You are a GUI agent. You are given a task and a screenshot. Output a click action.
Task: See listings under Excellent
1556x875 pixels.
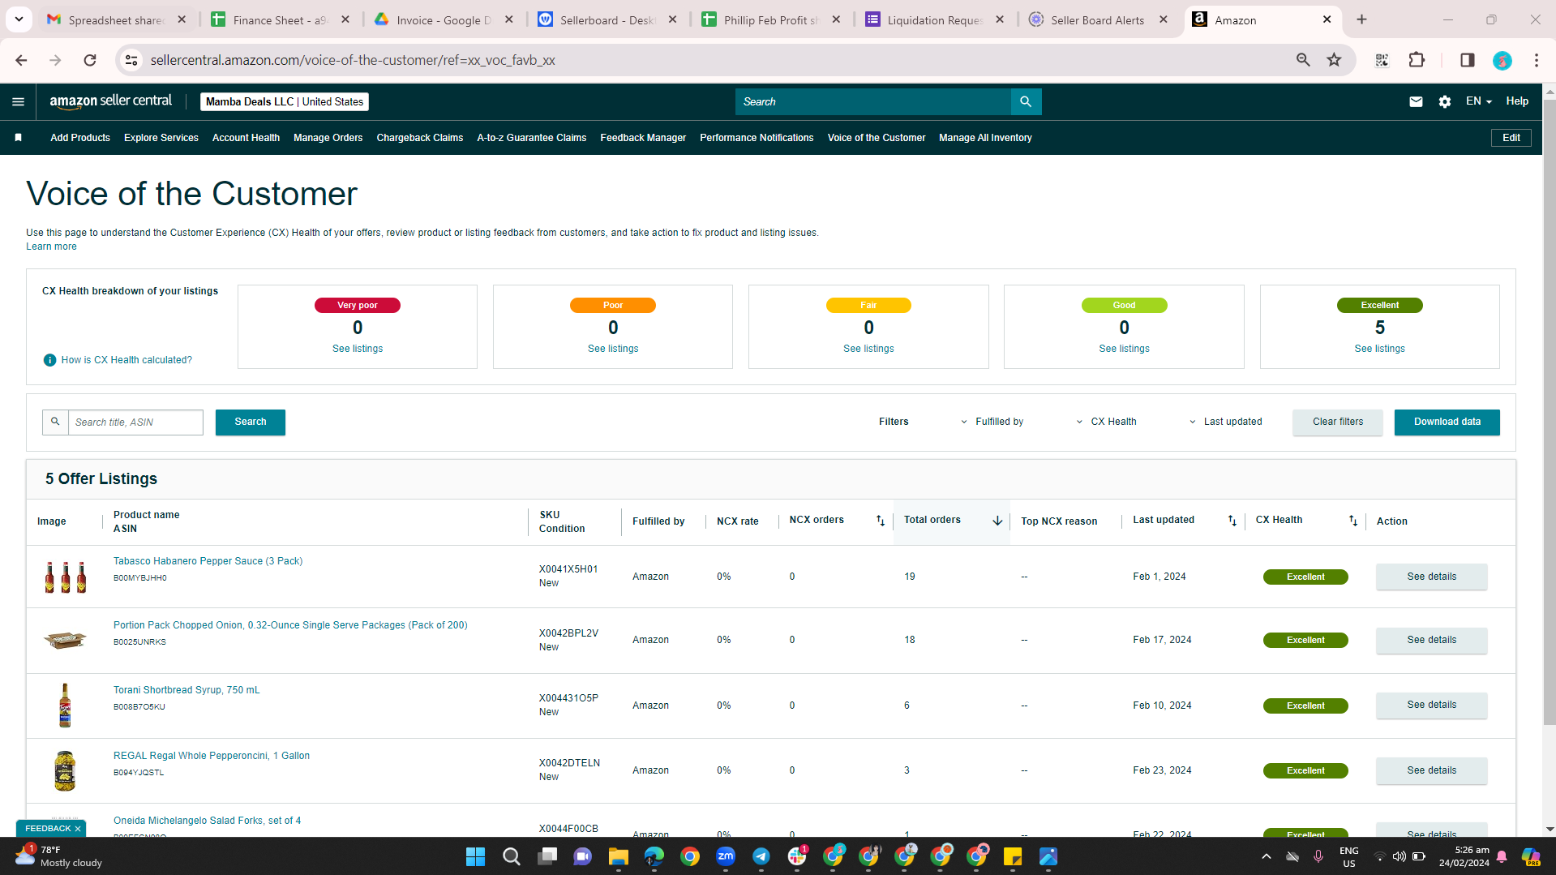click(1379, 349)
